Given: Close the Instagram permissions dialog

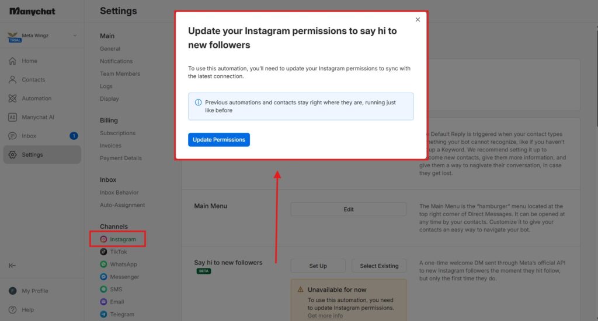Looking at the screenshot, I should click(x=418, y=19).
